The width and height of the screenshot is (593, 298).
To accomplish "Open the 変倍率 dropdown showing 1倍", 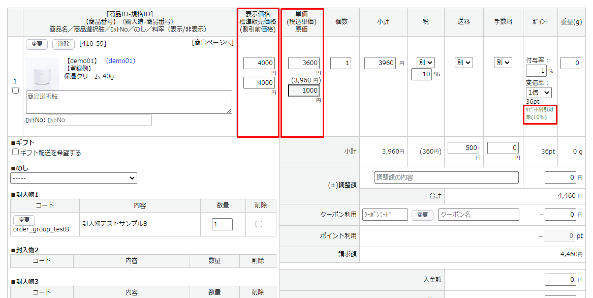I will pyautogui.click(x=539, y=93).
